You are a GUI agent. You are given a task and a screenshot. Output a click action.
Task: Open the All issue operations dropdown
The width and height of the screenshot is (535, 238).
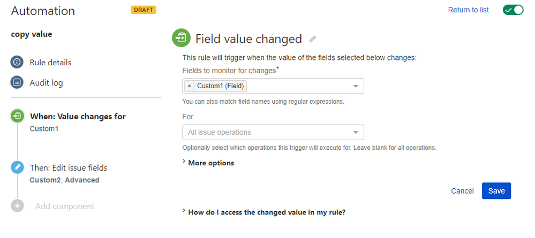pos(273,132)
